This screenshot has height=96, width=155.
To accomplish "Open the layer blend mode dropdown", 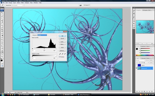I will [x=141, y=60].
